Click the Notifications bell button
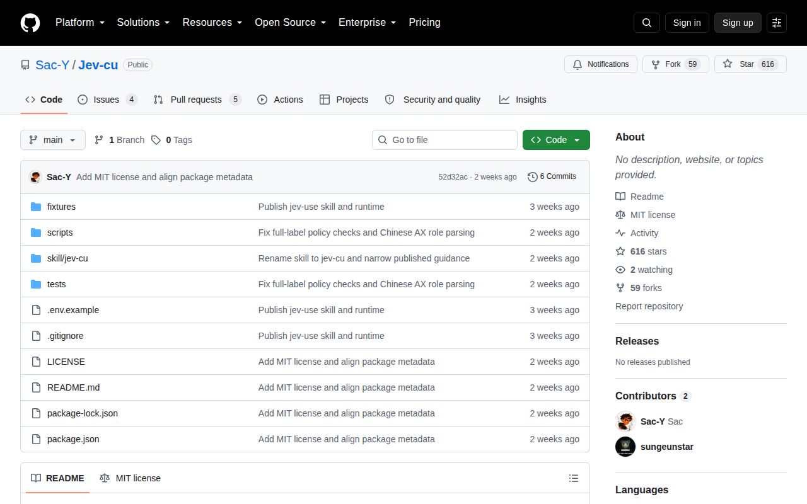Viewport: 807px width, 504px height. click(x=601, y=64)
